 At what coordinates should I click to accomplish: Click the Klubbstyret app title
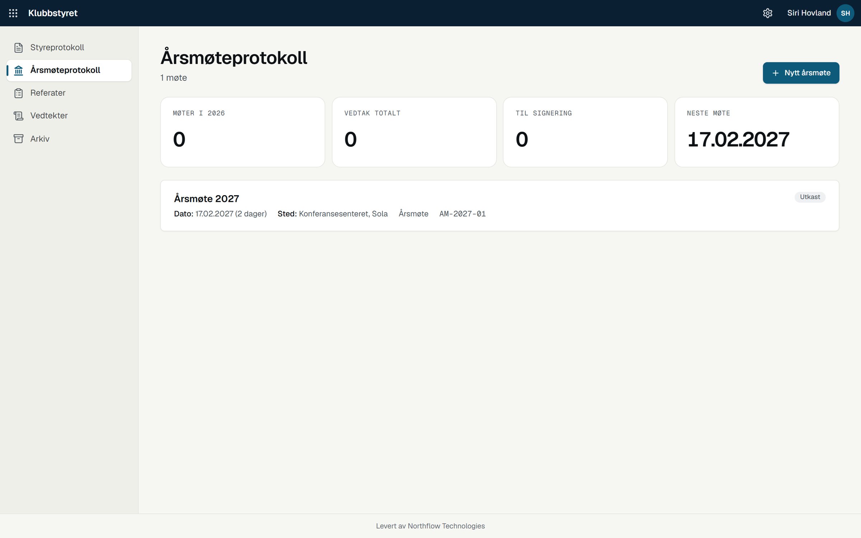[53, 13]
